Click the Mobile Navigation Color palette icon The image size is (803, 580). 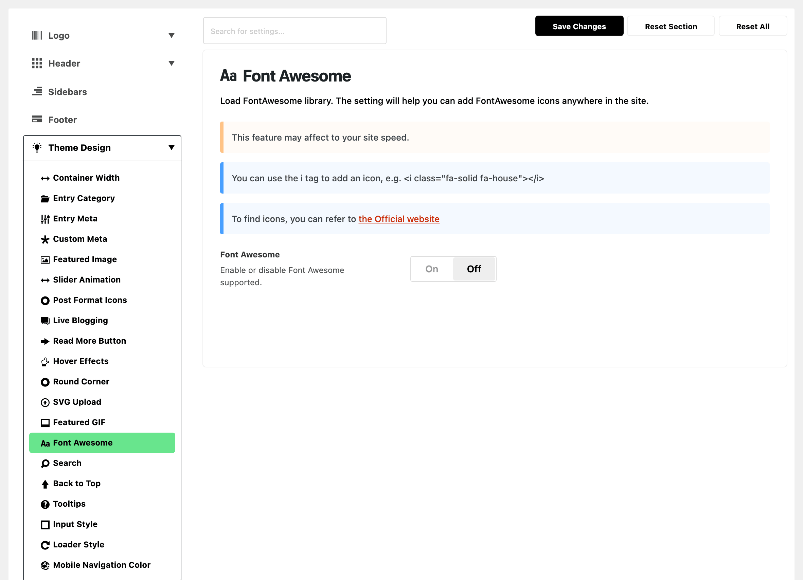coord(45,565)
